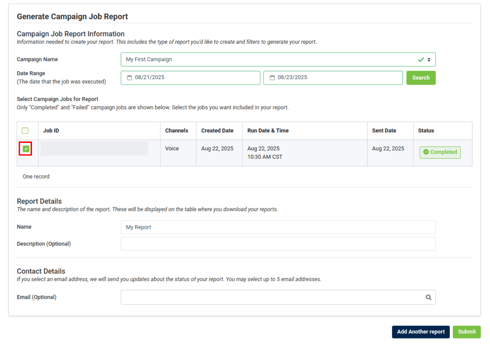Click the up-down arrows on Campaign Name selector
The width and height of the screenshot is (490, 347).
point(429,60)
